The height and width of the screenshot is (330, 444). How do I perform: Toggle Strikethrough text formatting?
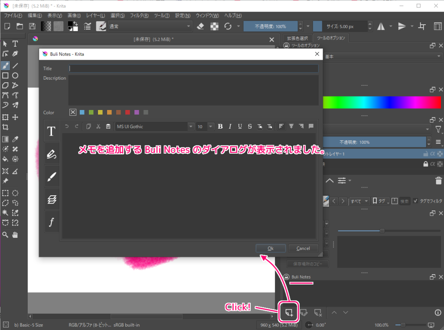tap(250, 126)
